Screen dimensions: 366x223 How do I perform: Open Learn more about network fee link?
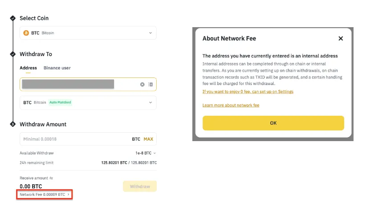tap(231, 105)
